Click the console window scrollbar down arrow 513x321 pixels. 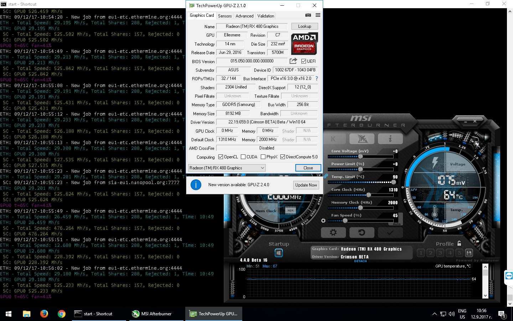click(510, 304)
